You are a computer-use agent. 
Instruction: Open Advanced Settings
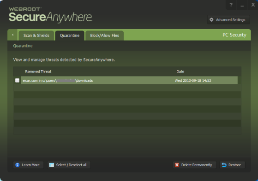[228, 20]
